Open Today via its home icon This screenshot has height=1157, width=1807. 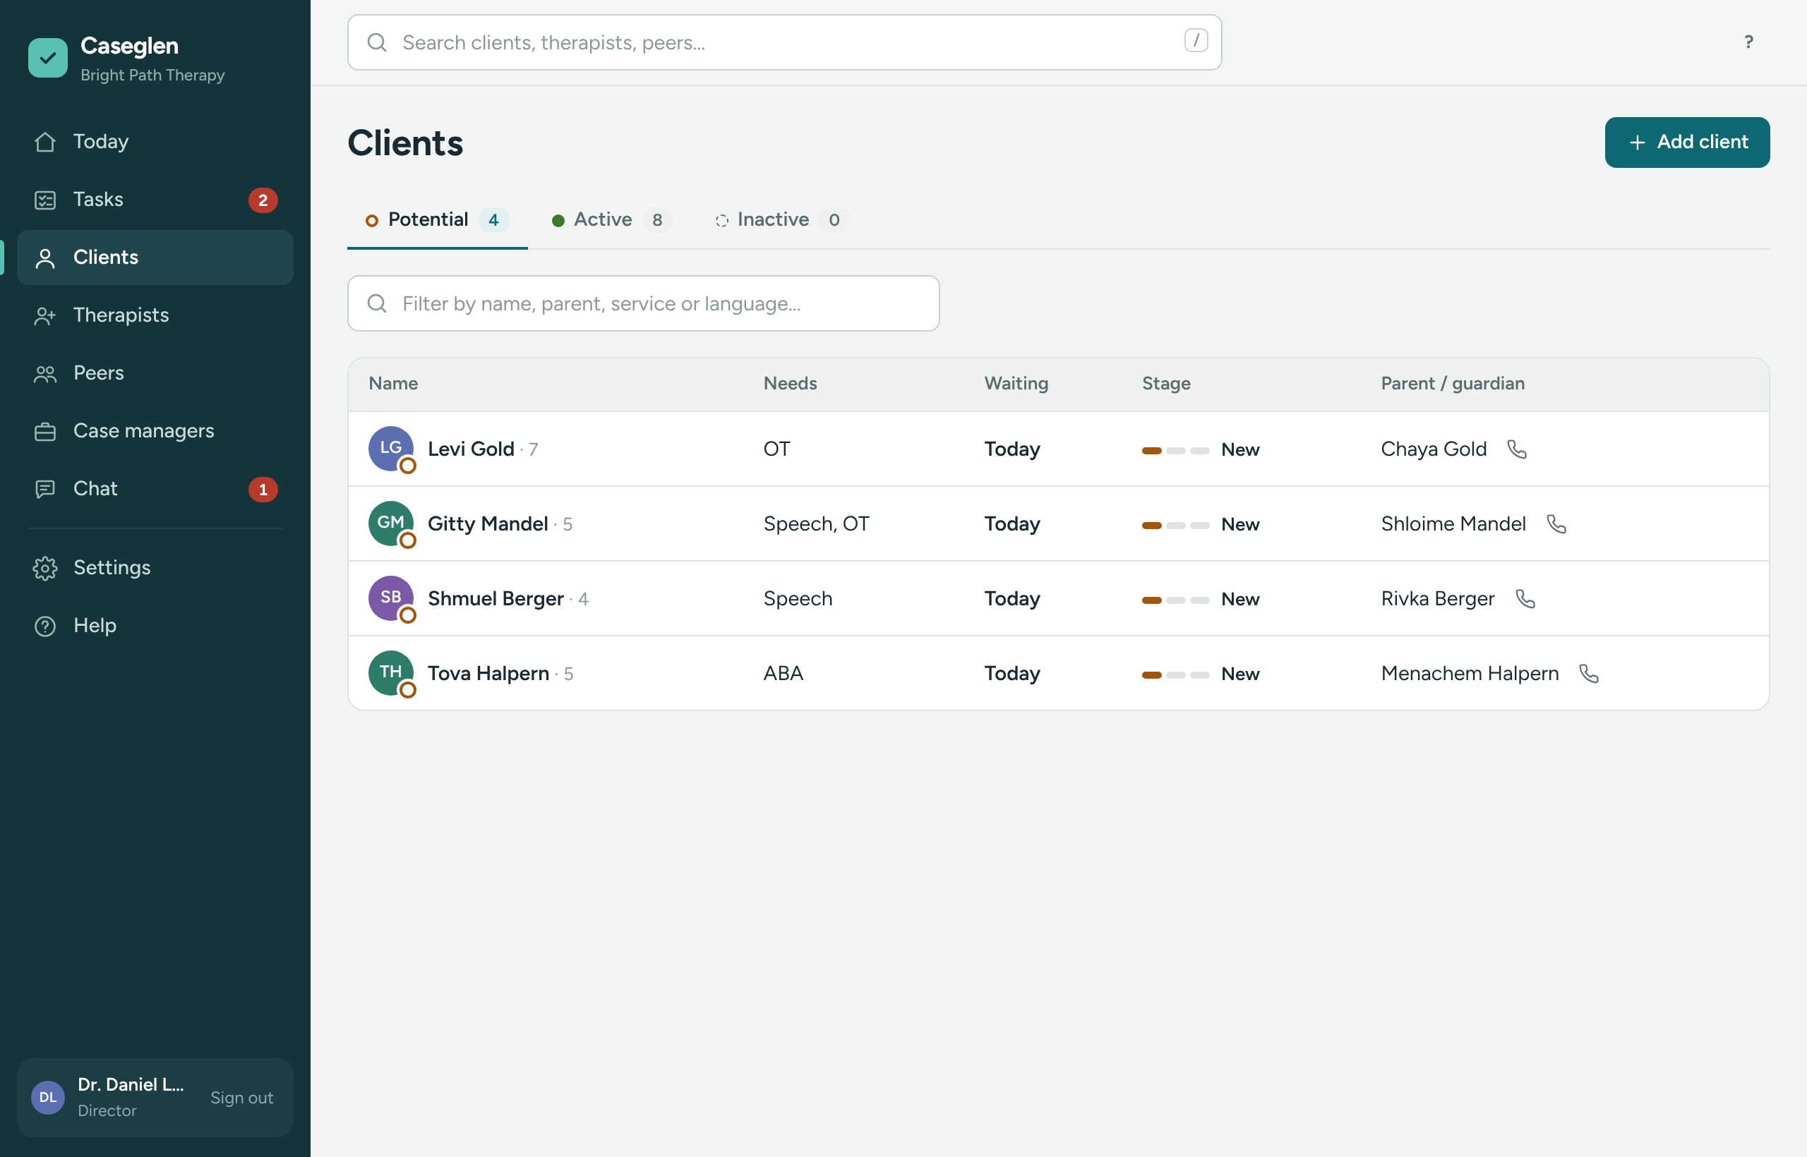45,142
